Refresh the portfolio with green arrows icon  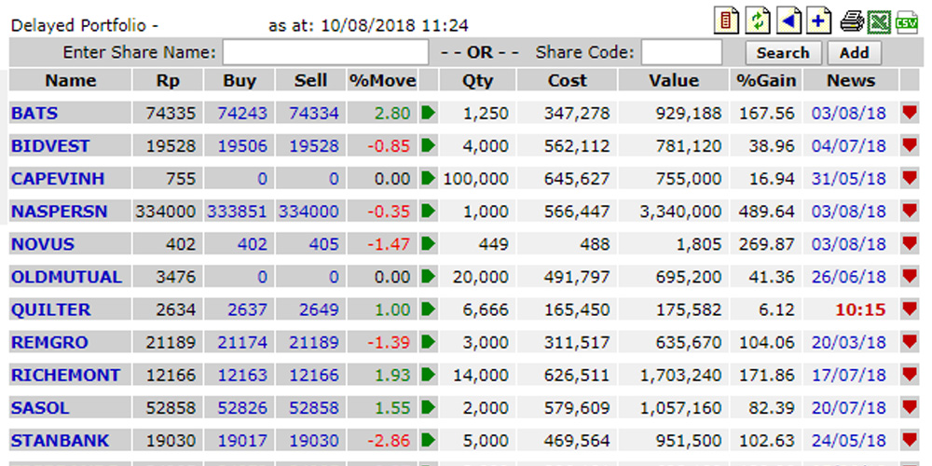point(761,21)
